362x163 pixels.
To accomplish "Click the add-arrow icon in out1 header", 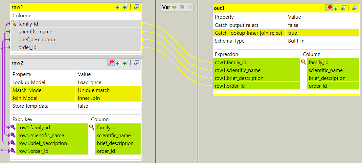I will click(x=336, y=8).
